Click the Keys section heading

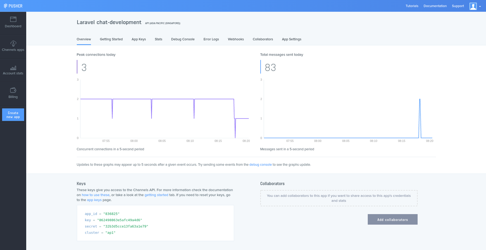81,184
